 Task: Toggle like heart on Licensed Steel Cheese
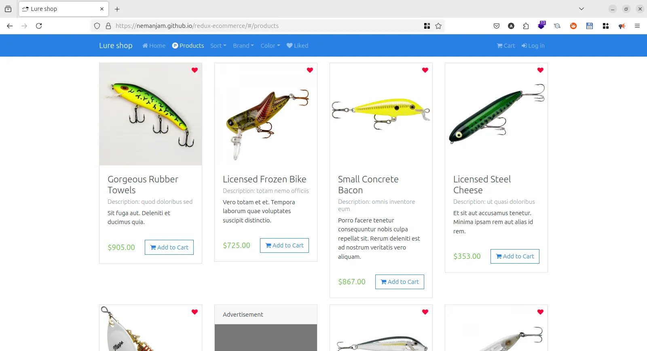(x=540, y=70)
